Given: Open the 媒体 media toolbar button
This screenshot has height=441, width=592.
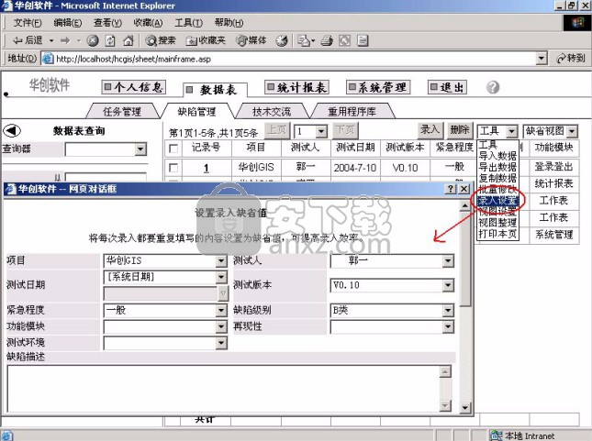Looking at the screenshot, I should point(251,40).
